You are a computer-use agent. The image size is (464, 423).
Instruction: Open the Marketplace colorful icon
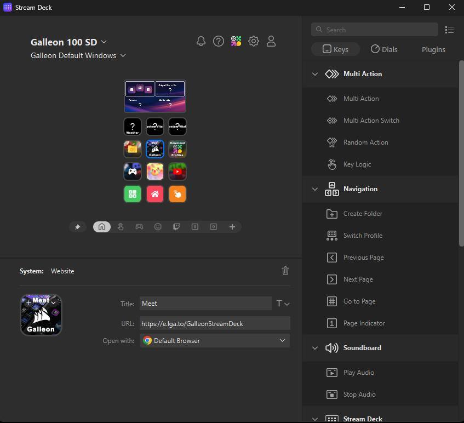(236, 41)
